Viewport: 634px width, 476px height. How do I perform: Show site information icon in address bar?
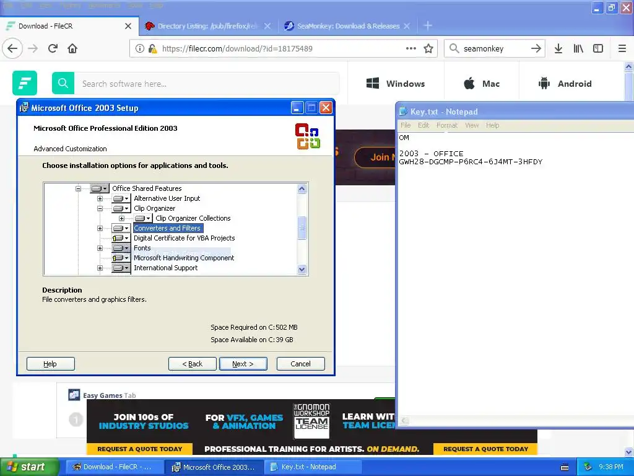tap(139, 48)
